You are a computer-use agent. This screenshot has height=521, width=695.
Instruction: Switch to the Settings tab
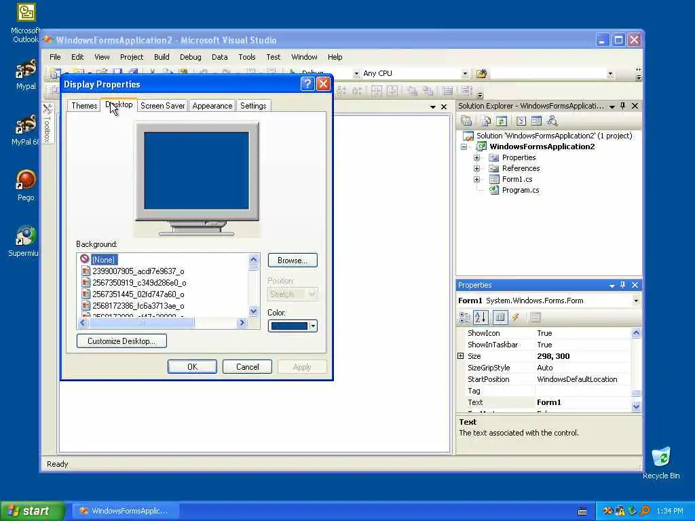point(253,106)
